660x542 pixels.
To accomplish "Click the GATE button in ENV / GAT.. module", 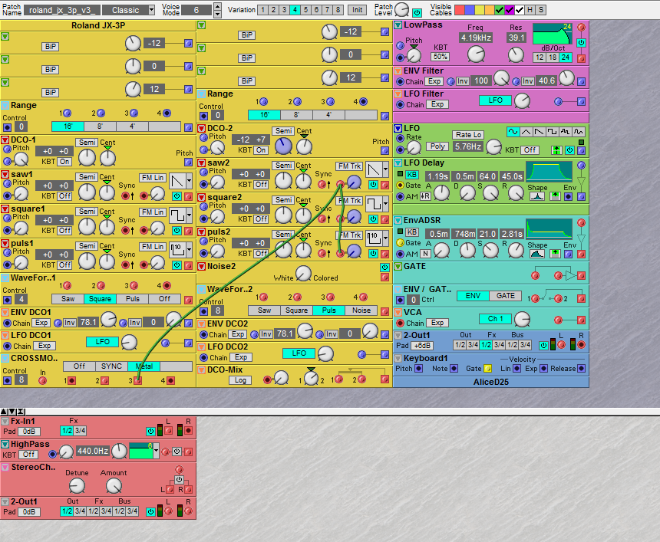I will 505,296.
